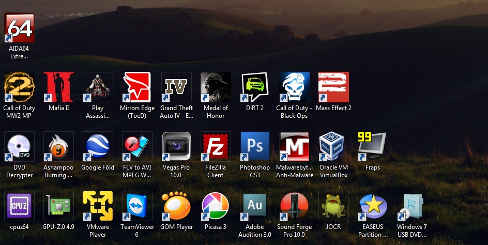Select Malwarebytes Anti-Malware icon
The height and width of the screenshot is (245, 488).
[294, 146]
